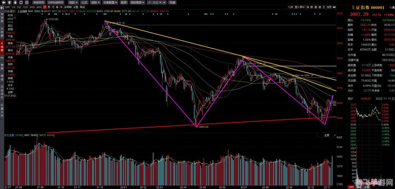
Task: Click the up arrow icon for previous stock
Action: (x=10, y=2)
